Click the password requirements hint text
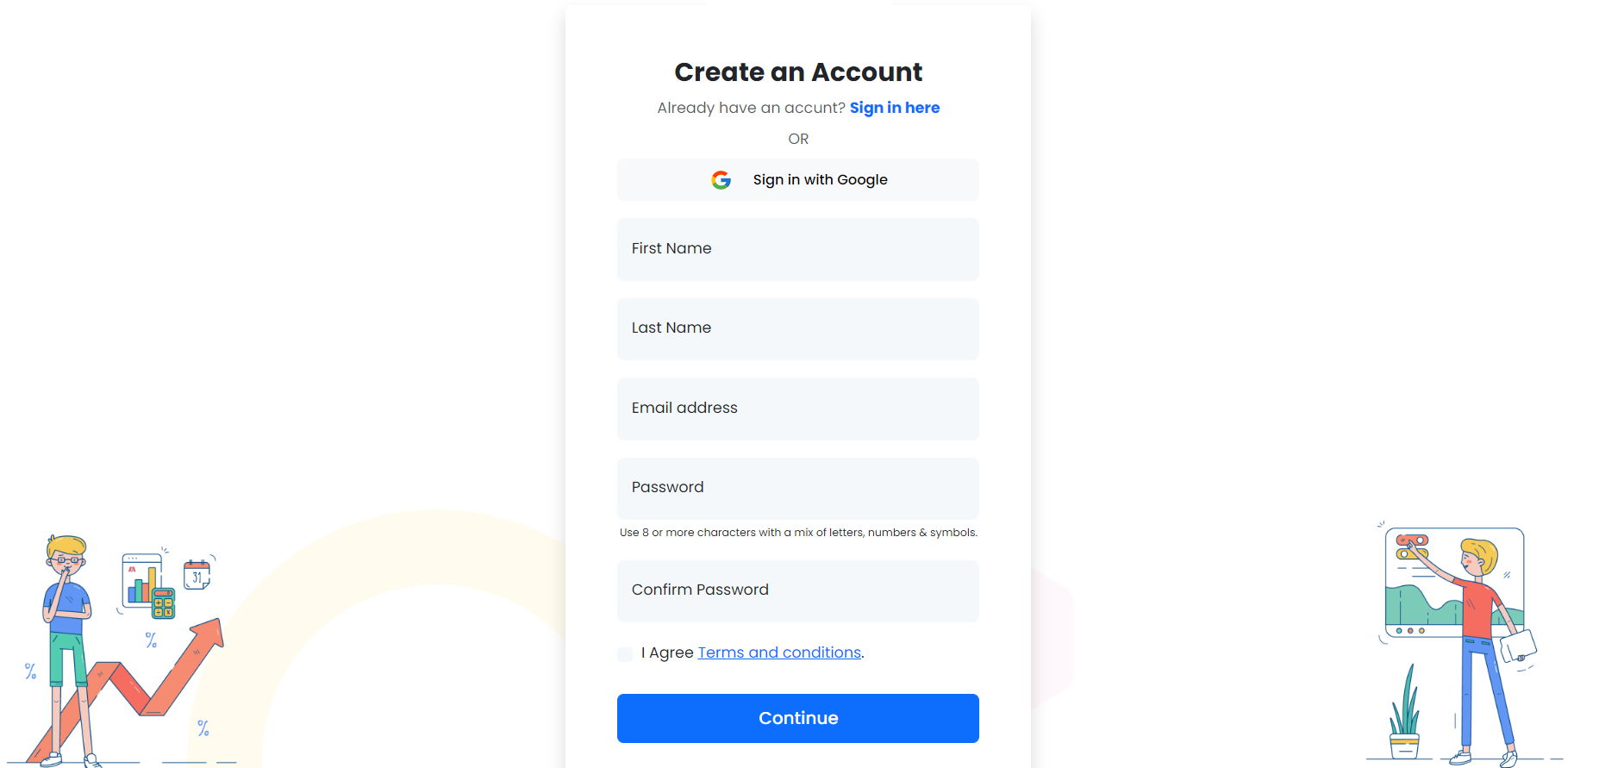The image size is (1599, 768). click(x=797, y=532)
